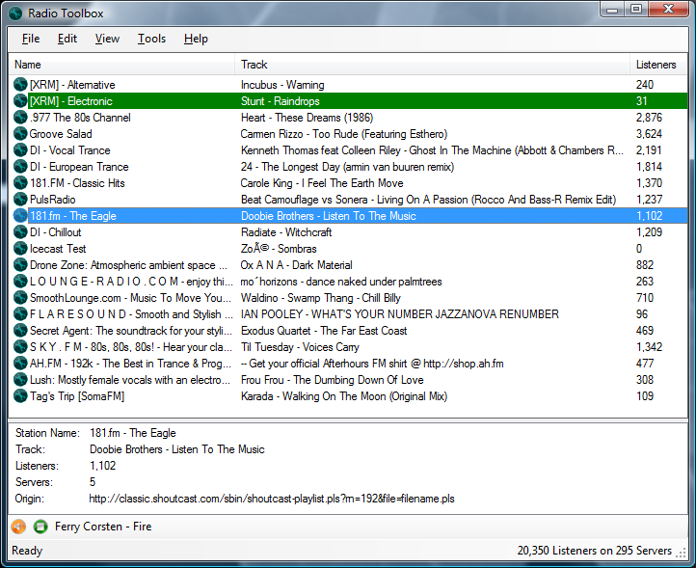Viewport: 696px width, 568px height.
Task: Click listener count '2,876'
Action: tap(649, 118)
